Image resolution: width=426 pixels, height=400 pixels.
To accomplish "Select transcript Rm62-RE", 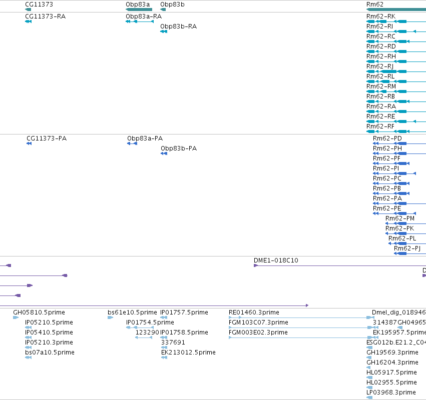I will click(x=380, y=116).
